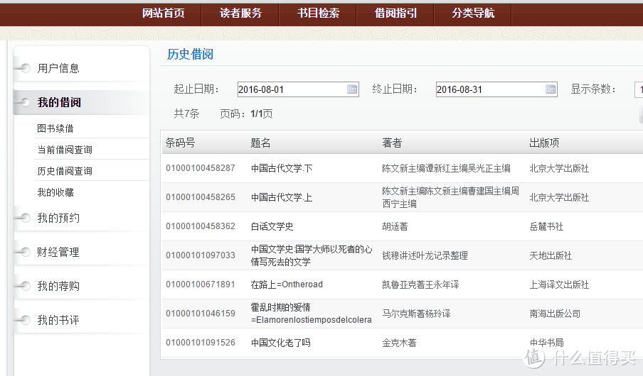Open title 中国古代文学.下
The width and height of the screenshot is (643, 376).
pyautogui.click(x=282, y=168)
